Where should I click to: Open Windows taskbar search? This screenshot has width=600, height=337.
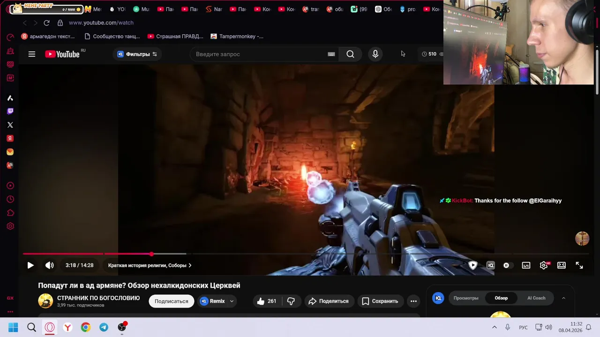pyautogui.click(x=31, y=327)
